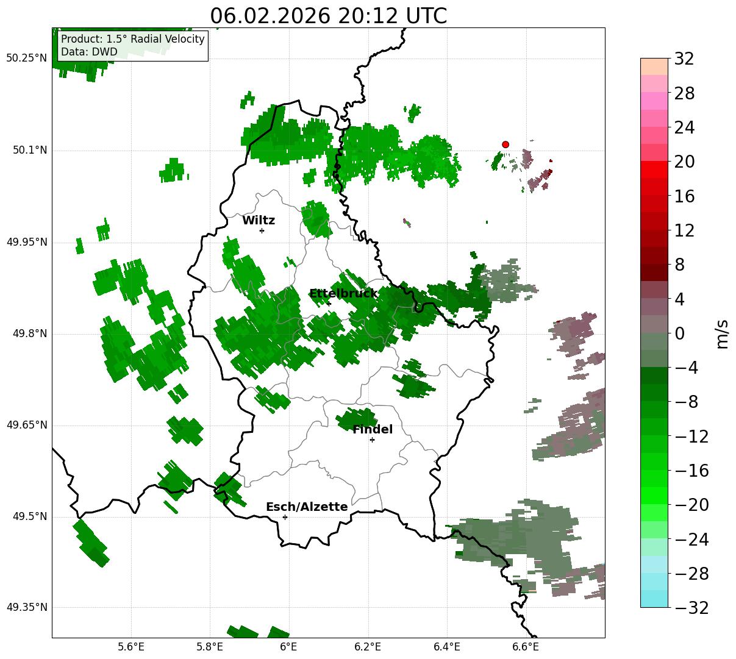Click the 49.35°N latitude label
Image resolution: width=736 pixels, height=659 pixels.
pyautogui.click(x=26, y=607)
